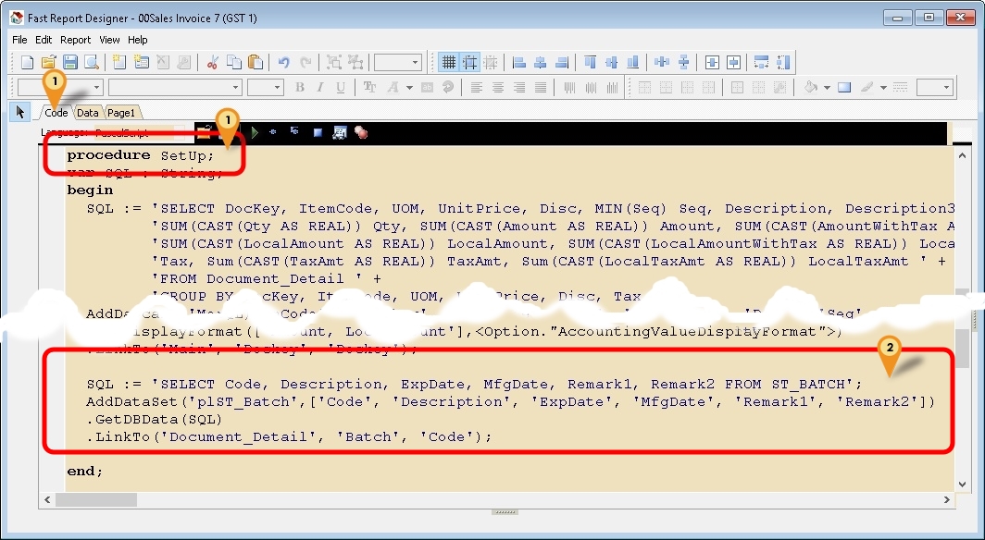Open the Report menu

pyautogui.click(x=75, y=40)
